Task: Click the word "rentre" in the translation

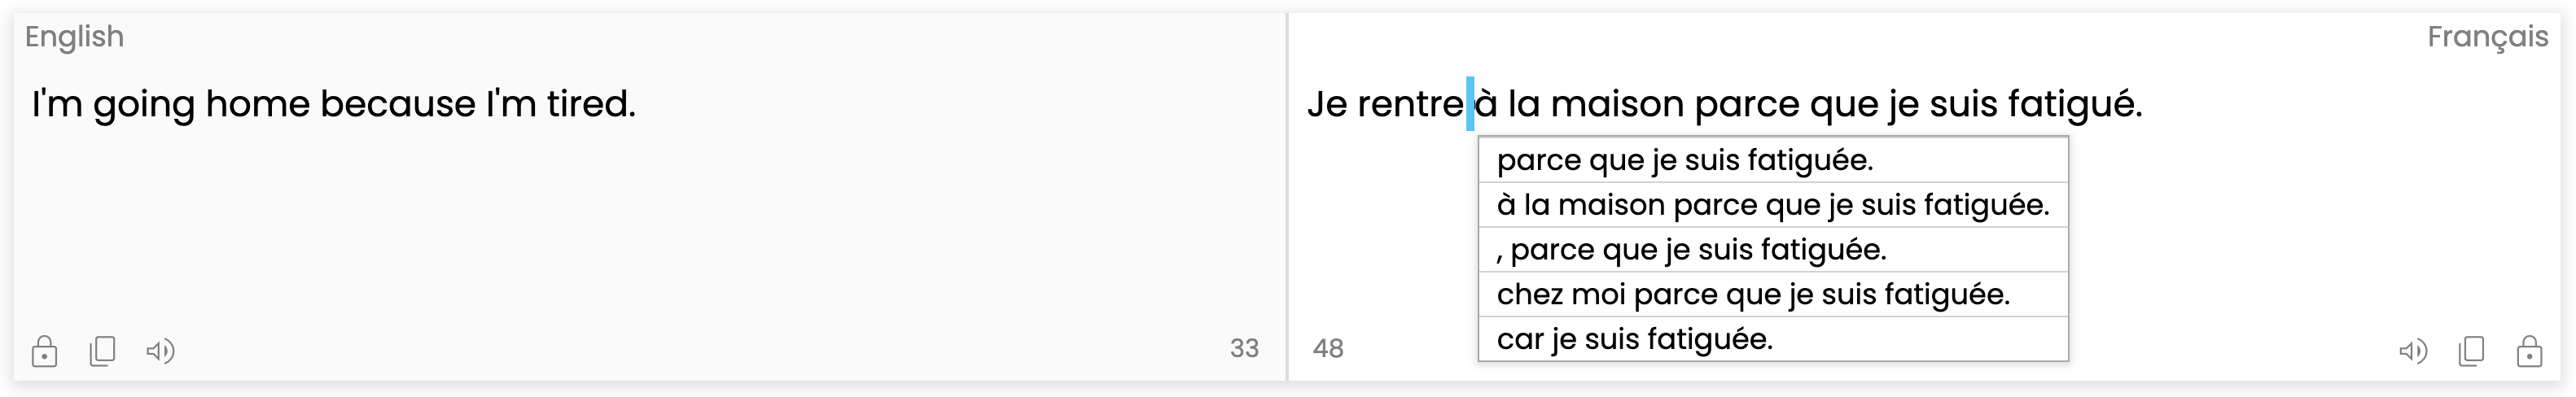Action: pos(1410,104)
